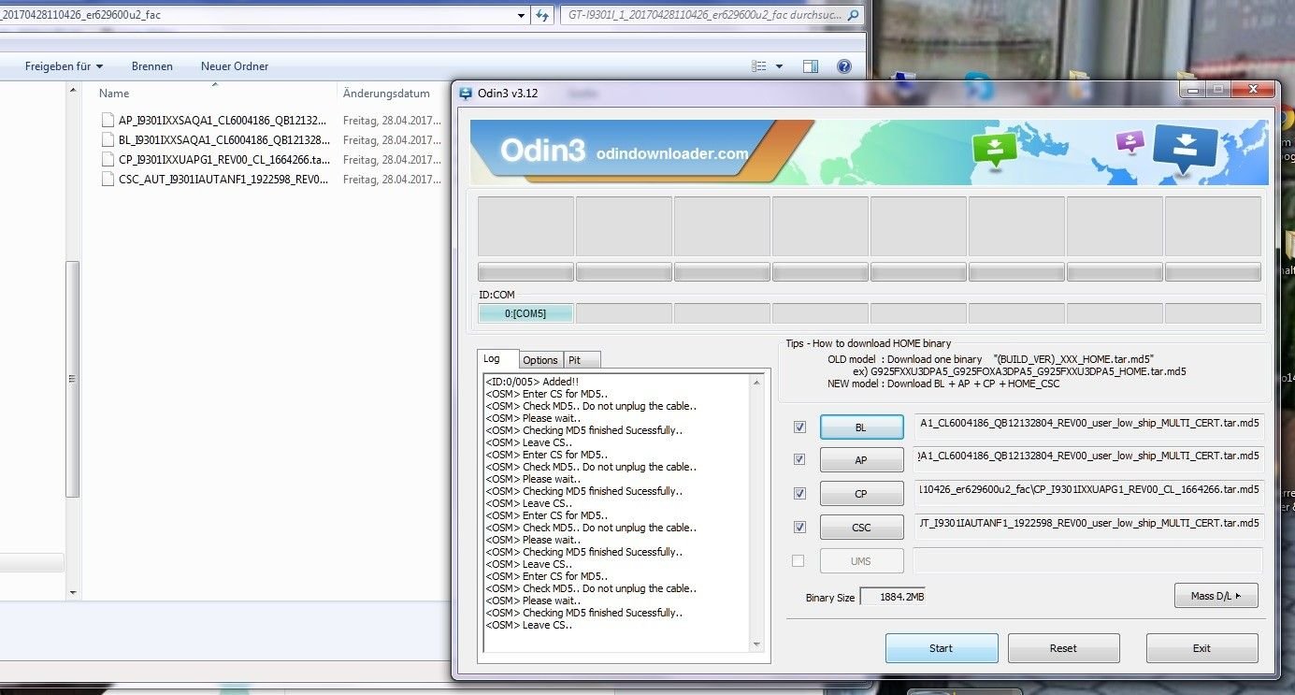
Task: Click the BL file selection button
Action: [x=861, y=427]
